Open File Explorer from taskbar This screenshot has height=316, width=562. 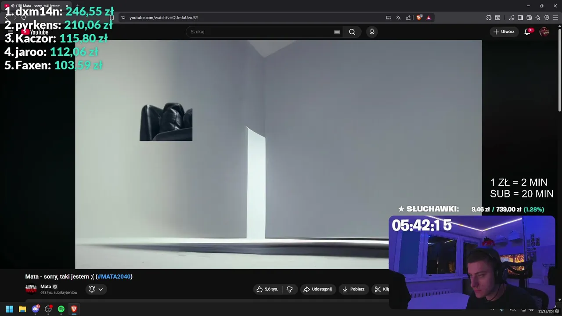(22, 309)
